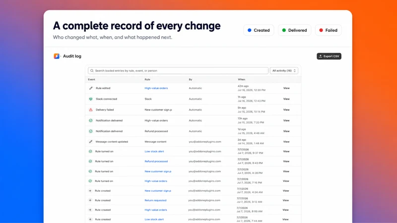Focus the search loaded entries field
This screenshot has width=397, height=223.
pyautogui.click(x=178, y=70)
